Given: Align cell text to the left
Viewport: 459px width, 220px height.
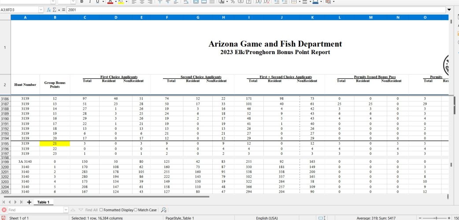Looking at the screenshot, I should [134, 1].
